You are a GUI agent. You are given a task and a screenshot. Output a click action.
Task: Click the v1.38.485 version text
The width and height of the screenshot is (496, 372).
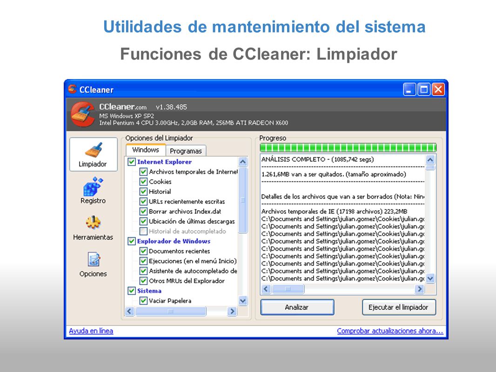click(x=171, y=107)
